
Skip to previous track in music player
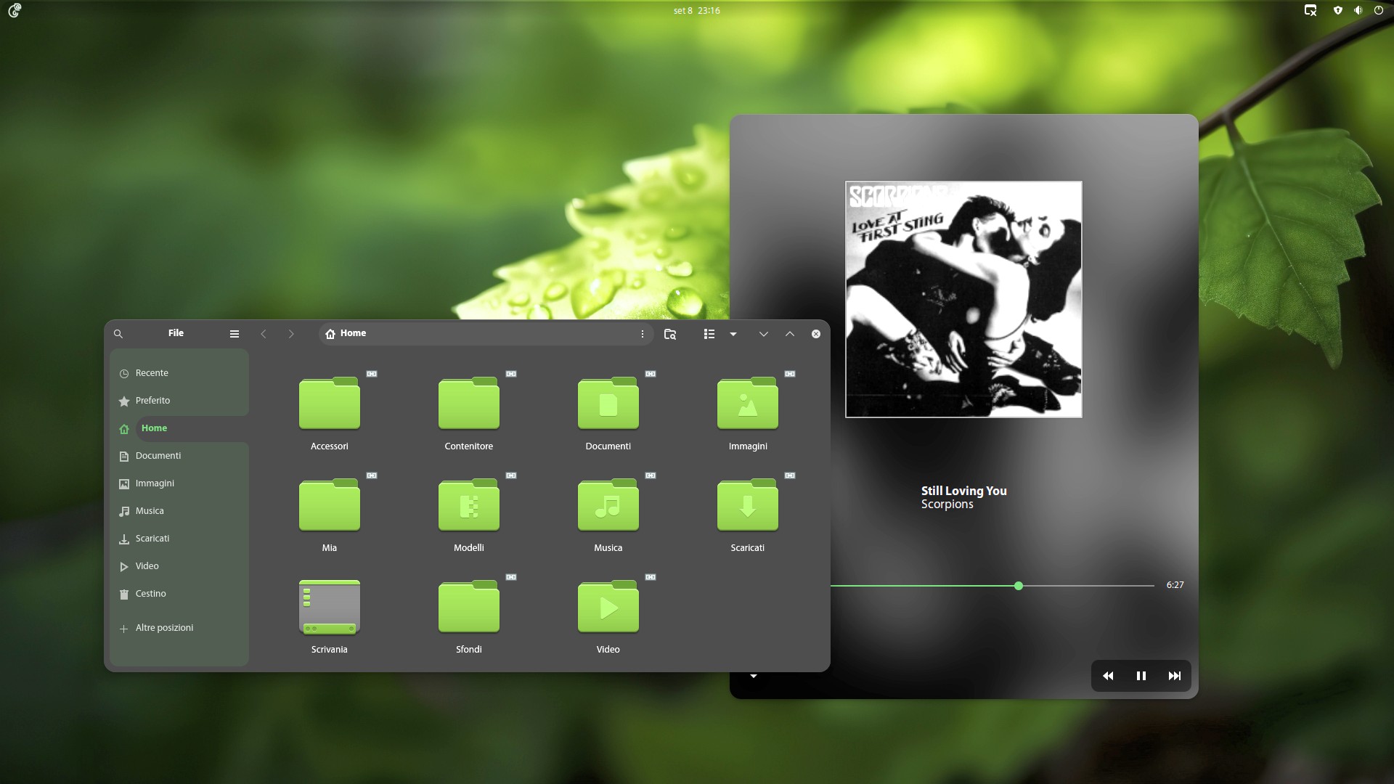[x=1108, y=676]
